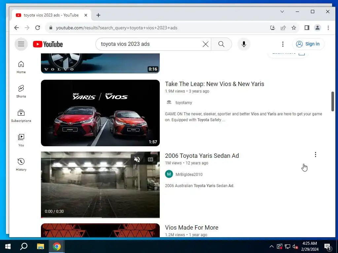
Task: Open Chrome three-dot menu
Action: click(328, 28)
